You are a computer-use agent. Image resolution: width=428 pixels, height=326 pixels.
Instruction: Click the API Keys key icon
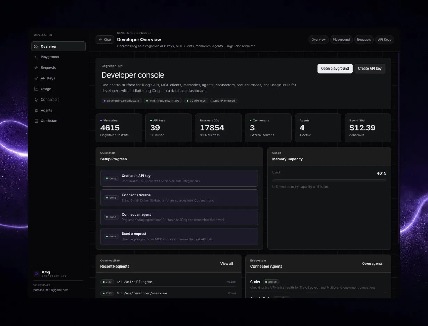coord(36,78)
